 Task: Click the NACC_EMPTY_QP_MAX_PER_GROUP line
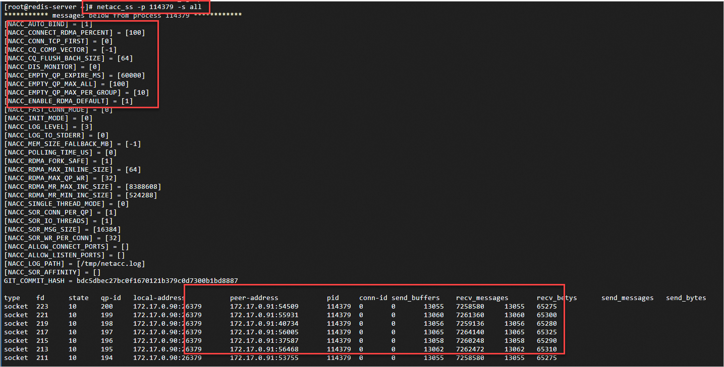tap(76, 93)
